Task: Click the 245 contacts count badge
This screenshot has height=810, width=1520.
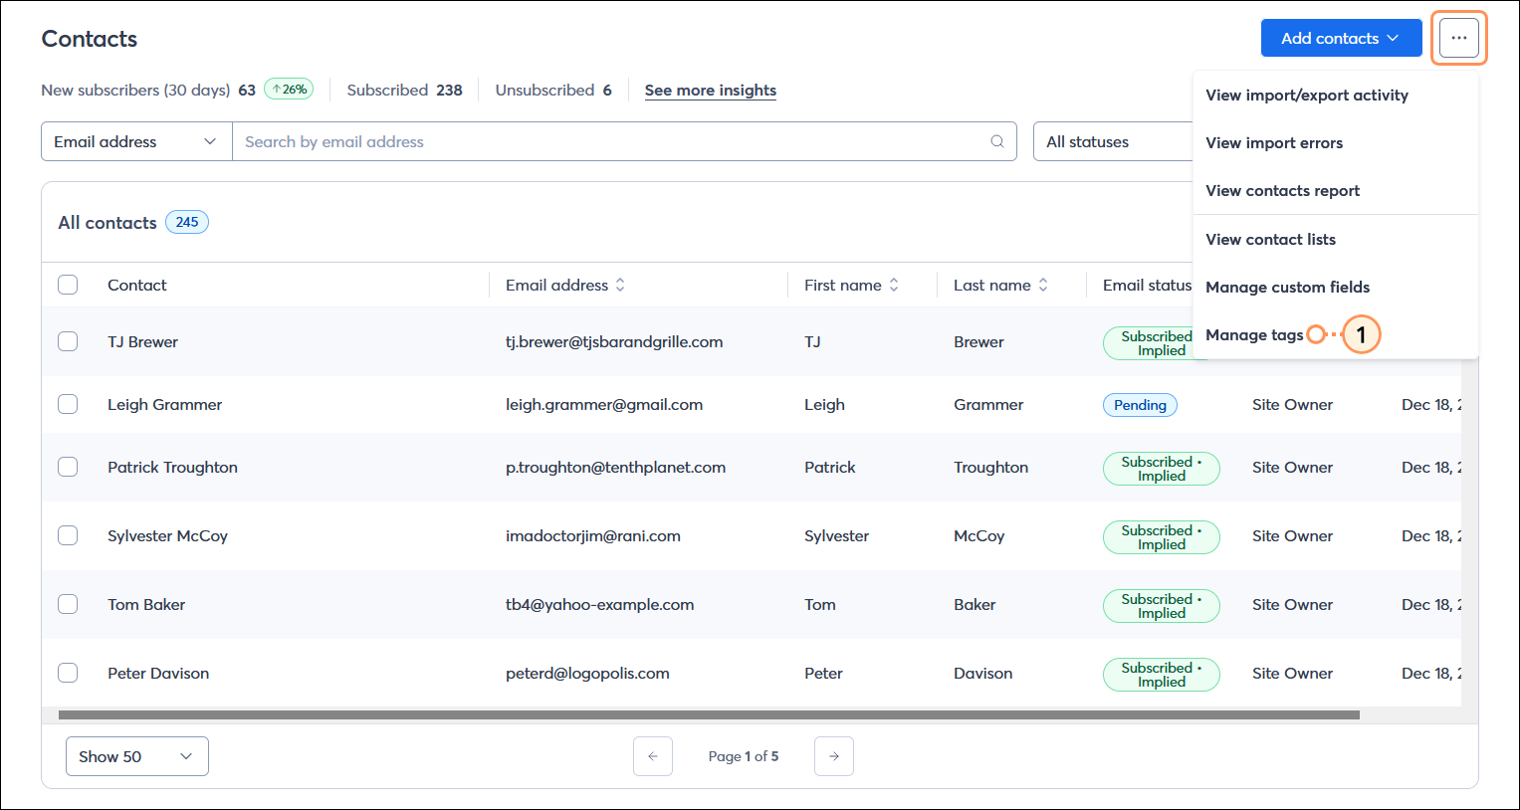Action: click(186, 222)
